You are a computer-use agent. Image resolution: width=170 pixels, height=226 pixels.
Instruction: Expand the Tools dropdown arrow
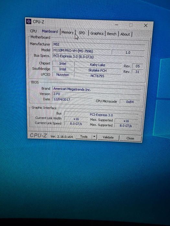tap(94, 137)
